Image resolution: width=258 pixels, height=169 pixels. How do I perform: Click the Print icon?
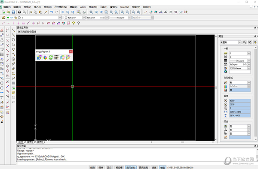[x=19, y=12]
